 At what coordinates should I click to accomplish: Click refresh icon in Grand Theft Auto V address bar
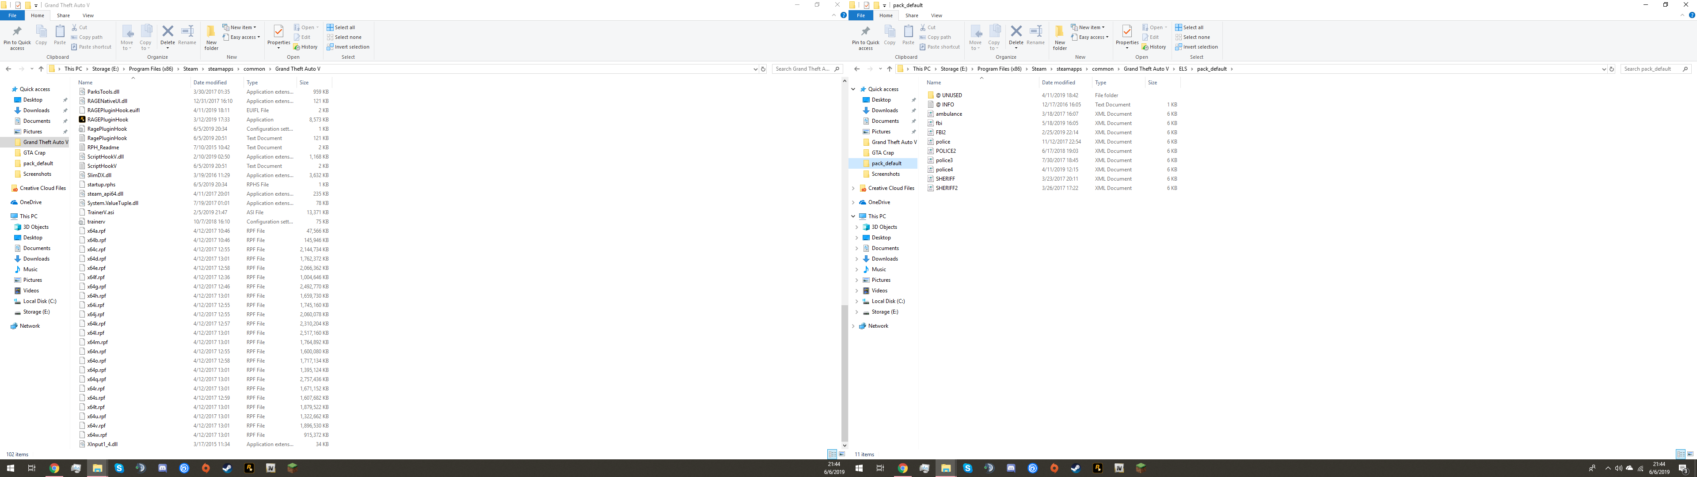point(764,68)
